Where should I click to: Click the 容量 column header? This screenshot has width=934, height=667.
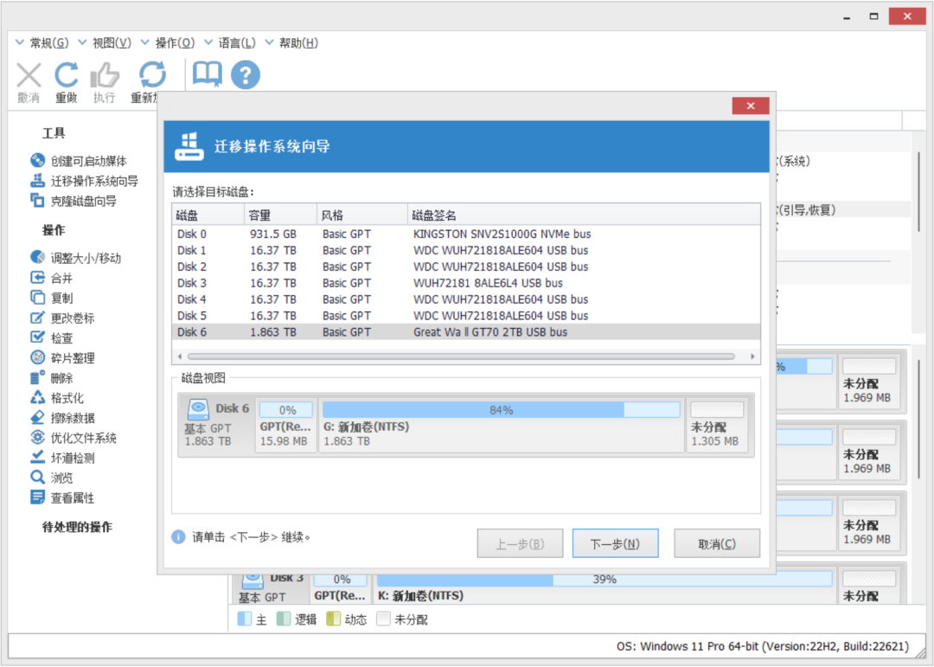click(280, 215)
